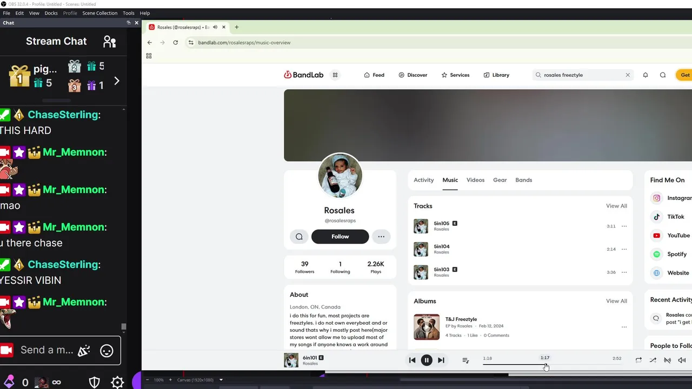Click the browser apps grid in bookmarks bar
The height and width of the screenshot is (389, 692).
pos(149,56)
